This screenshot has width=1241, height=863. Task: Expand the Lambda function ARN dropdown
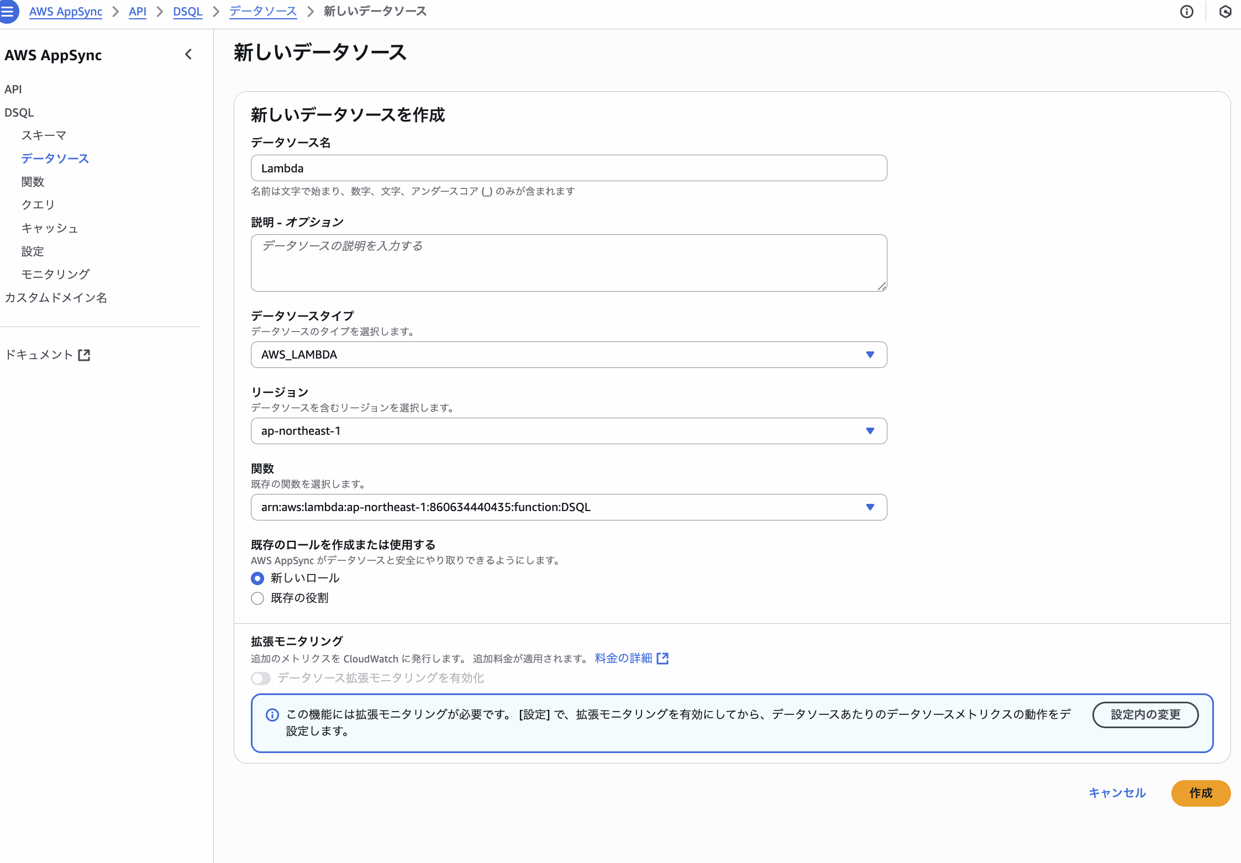click(568, 507)
